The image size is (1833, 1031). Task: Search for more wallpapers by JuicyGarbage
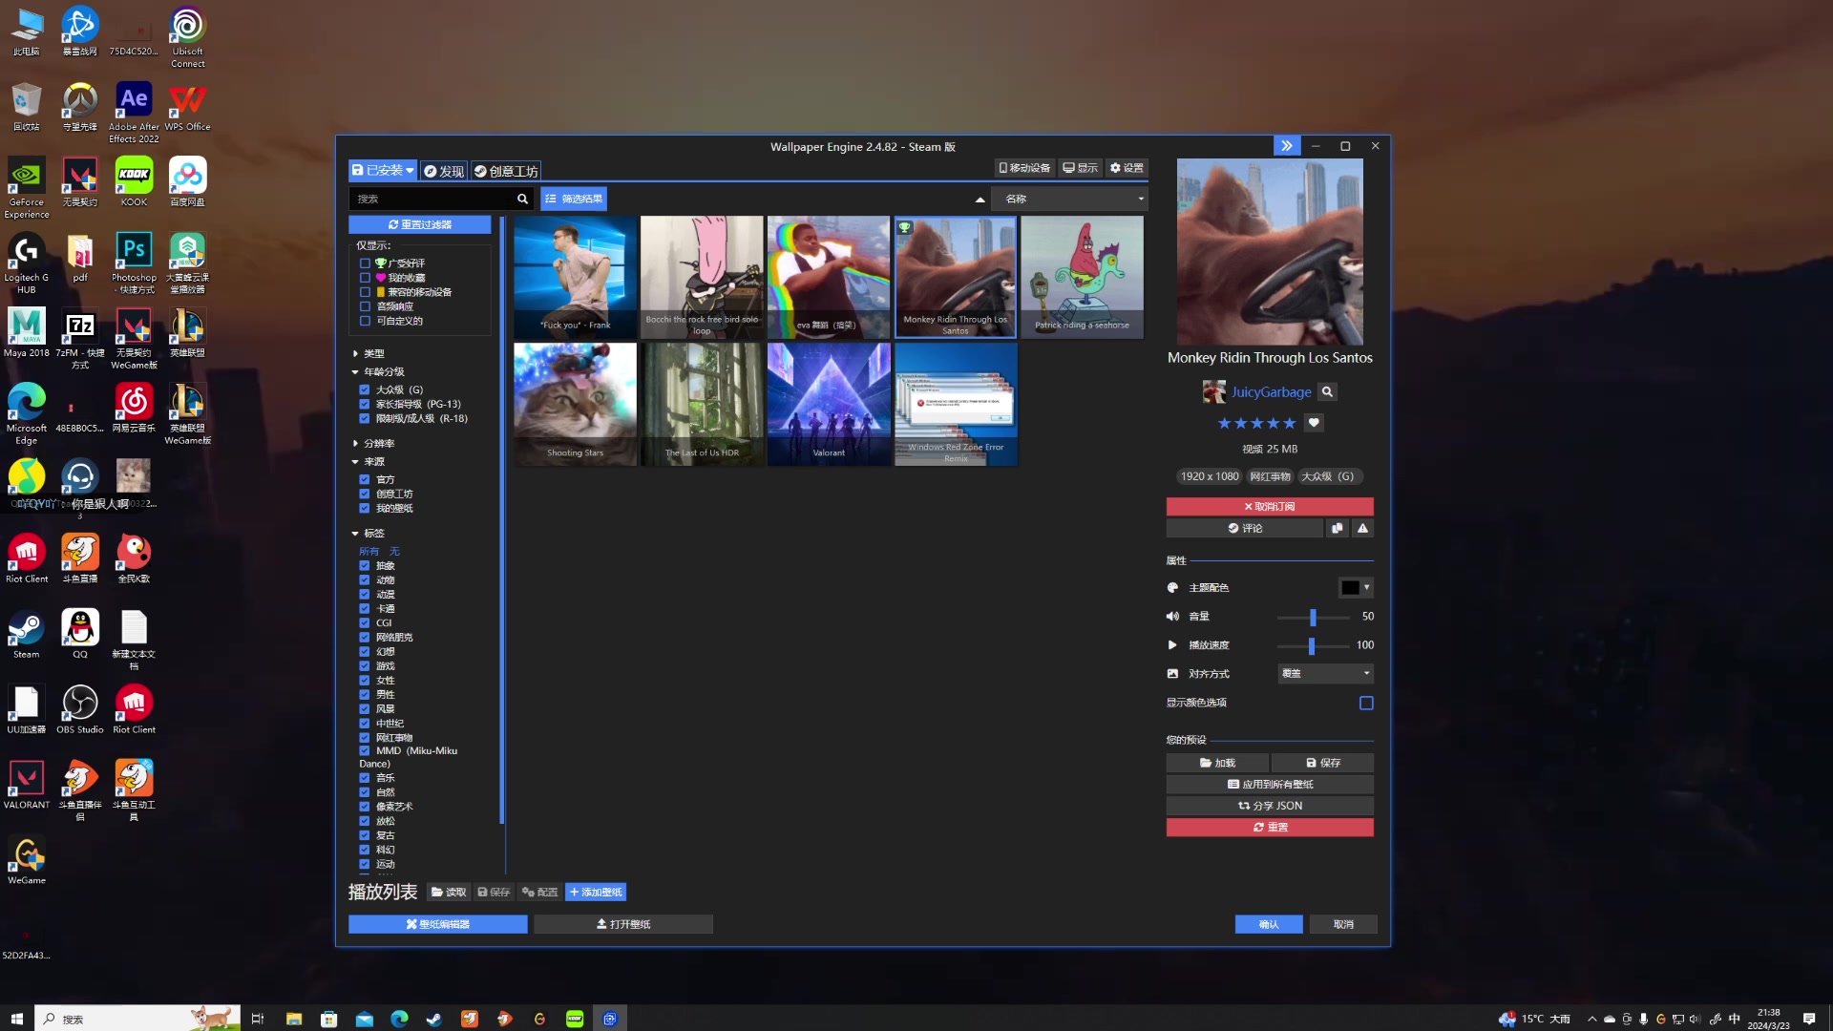click(1327, 391)
